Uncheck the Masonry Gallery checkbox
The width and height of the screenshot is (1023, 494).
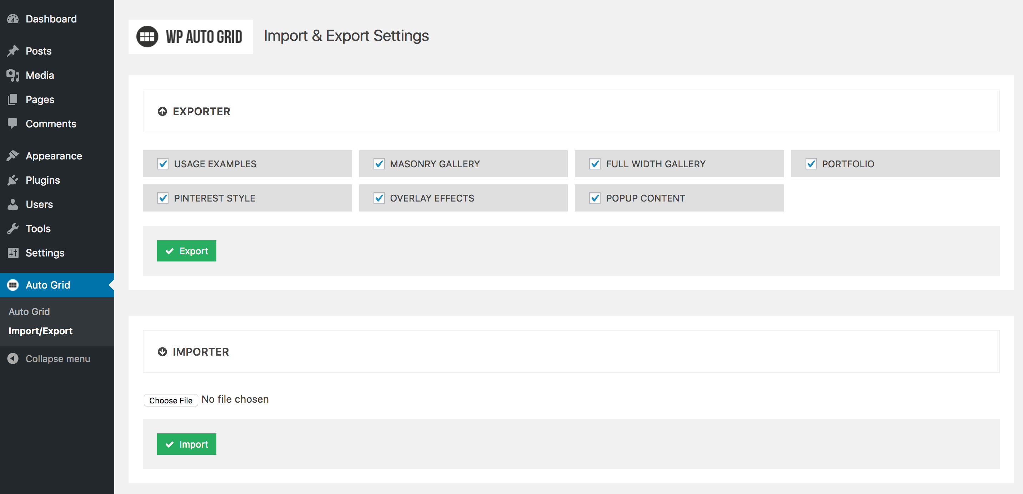(379, 164)
